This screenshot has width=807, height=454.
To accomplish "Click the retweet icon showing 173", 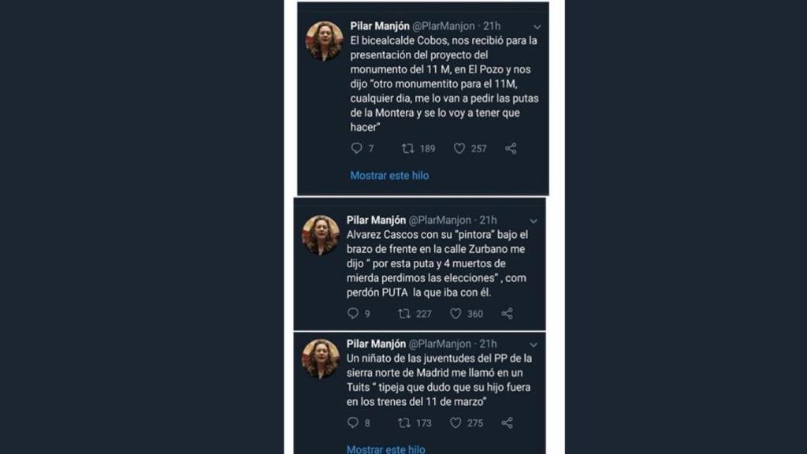I will pos(404,422).
